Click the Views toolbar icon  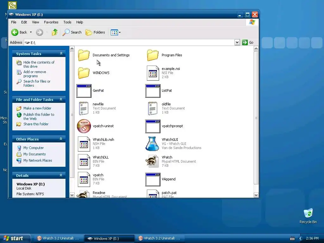114,33
